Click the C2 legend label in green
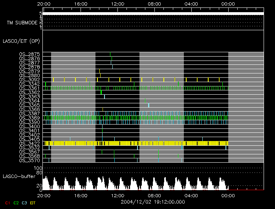This screenshot has width=275, height=209. click(16, 203)
